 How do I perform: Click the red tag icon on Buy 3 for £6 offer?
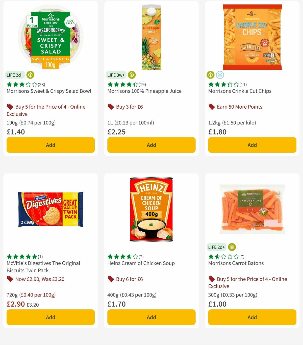click(x=110, y=107)
